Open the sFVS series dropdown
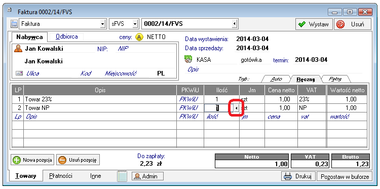 [135, 24]
